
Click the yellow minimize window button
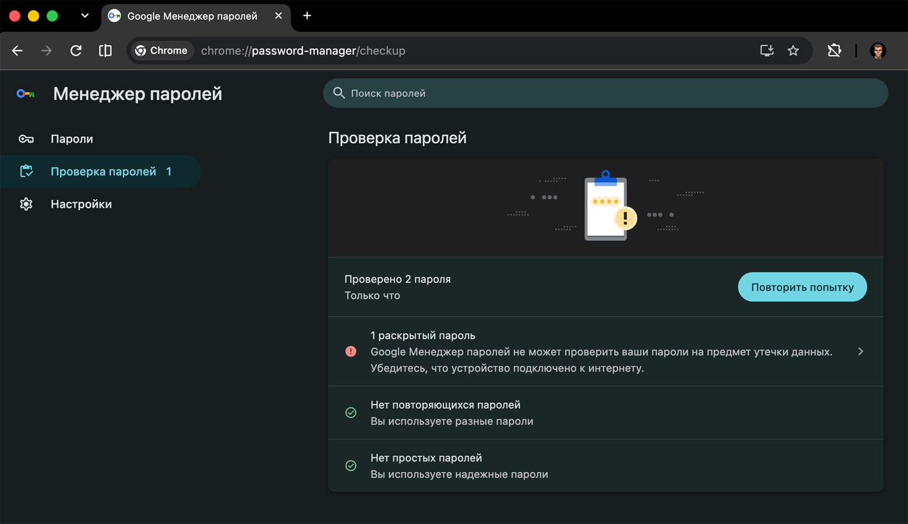coord(33,16)
